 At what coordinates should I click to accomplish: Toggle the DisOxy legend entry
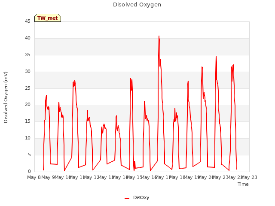point(137,197)
